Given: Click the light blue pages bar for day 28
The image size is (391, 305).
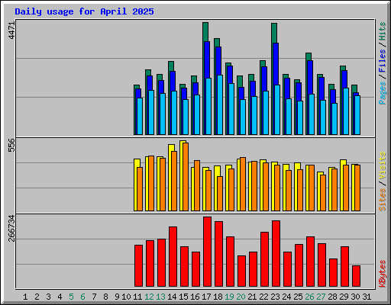Looking at the screenshot, I should [334, 119].
